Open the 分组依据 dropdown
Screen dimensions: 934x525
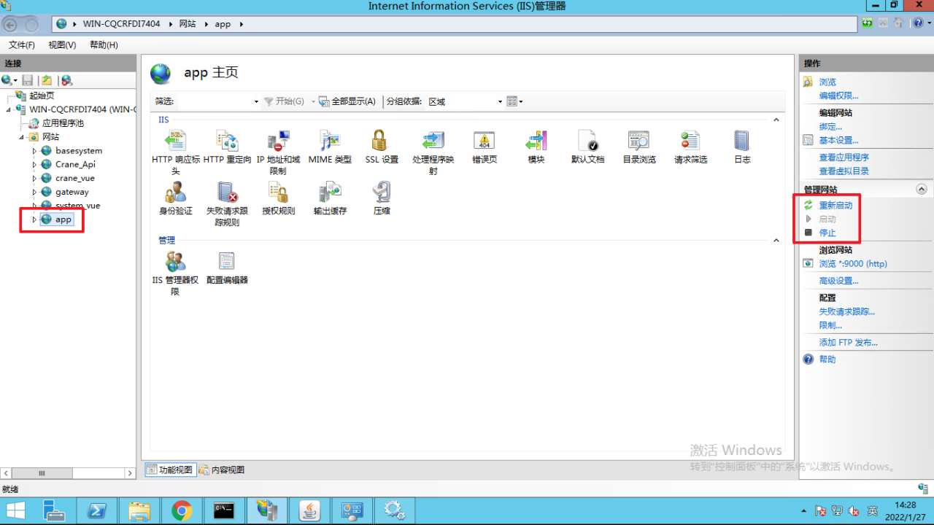(465, 101)
